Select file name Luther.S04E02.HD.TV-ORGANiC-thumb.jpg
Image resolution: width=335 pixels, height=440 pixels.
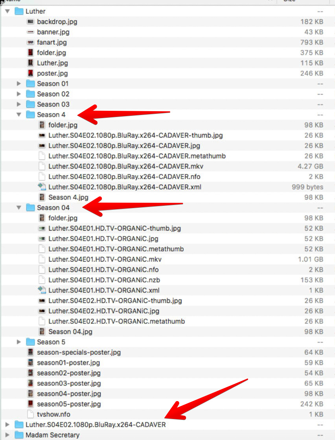click(115, 301)
